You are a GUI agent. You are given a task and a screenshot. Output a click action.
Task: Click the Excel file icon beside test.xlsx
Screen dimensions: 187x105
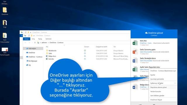(47, 59)
